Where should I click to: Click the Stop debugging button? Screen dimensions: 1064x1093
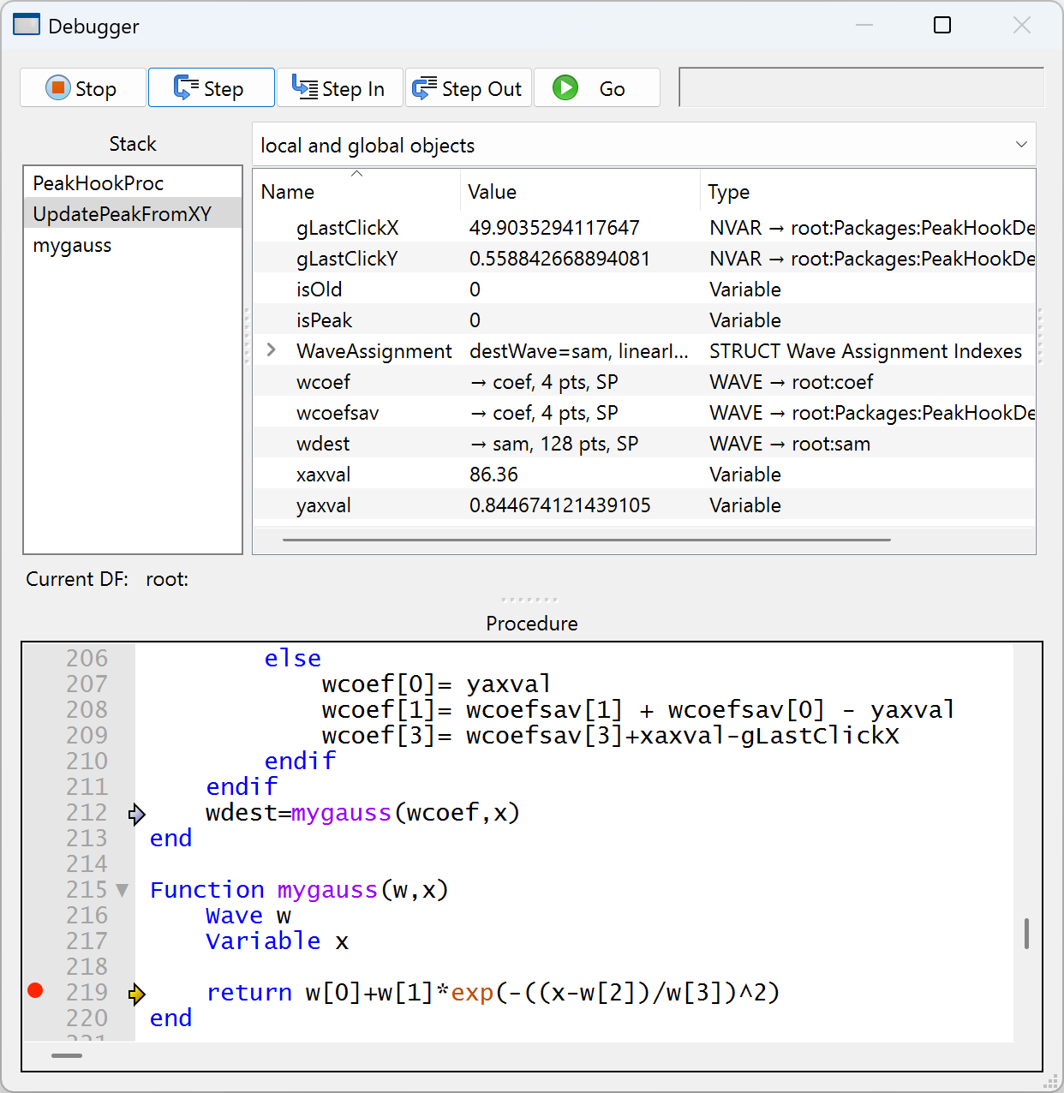(x=82, y=88)
